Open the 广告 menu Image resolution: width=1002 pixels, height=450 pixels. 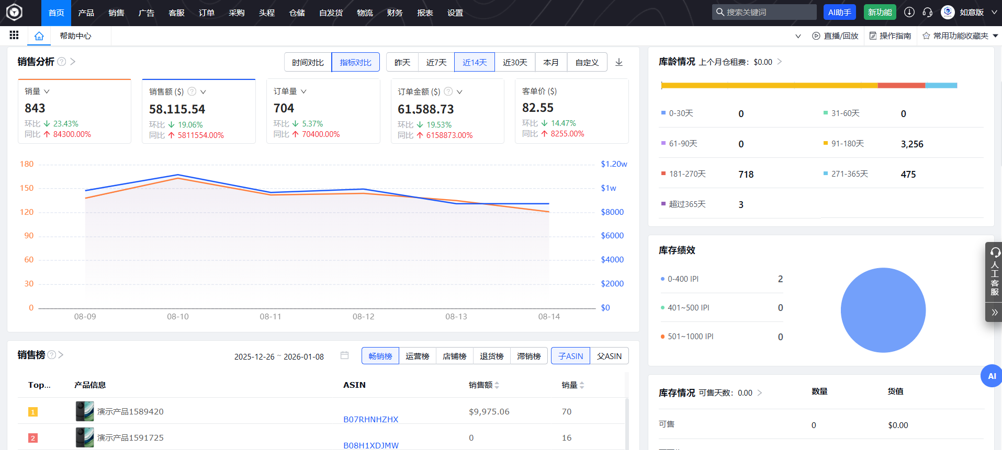[146, 13]
